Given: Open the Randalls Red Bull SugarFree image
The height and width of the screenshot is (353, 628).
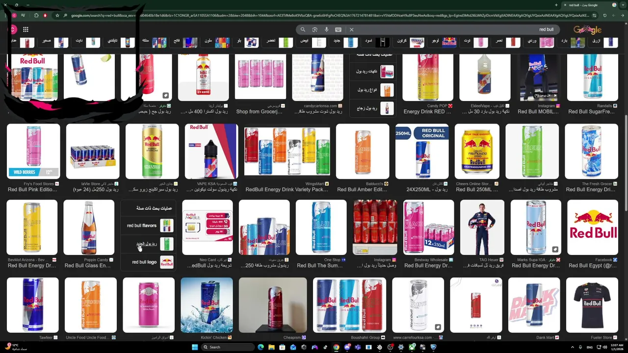Looking at the screenshot, I should (593, 77).
